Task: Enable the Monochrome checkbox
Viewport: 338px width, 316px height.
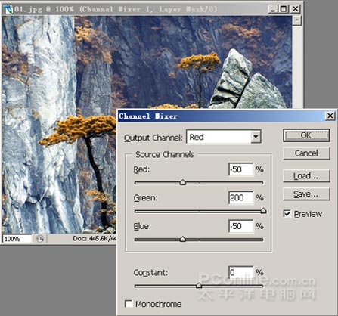Action: coord(129,304)
